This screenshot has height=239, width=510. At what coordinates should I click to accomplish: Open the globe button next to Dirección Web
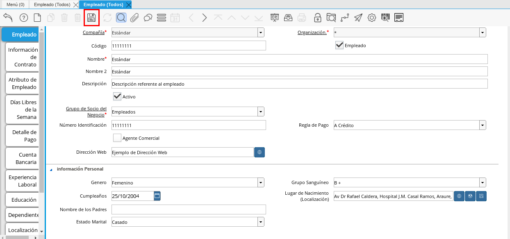pyautogui.click(x=260, y=152)
